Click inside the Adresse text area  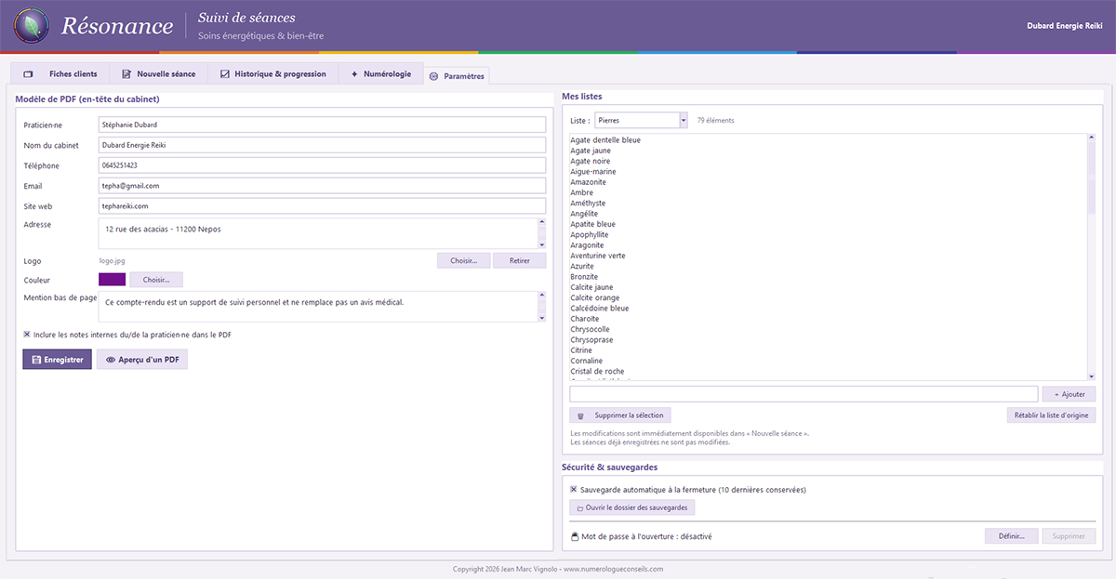pyautogui.click(x=317, y=233)
